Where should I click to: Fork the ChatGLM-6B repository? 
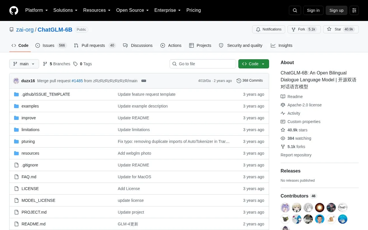[x=304, y=29]
